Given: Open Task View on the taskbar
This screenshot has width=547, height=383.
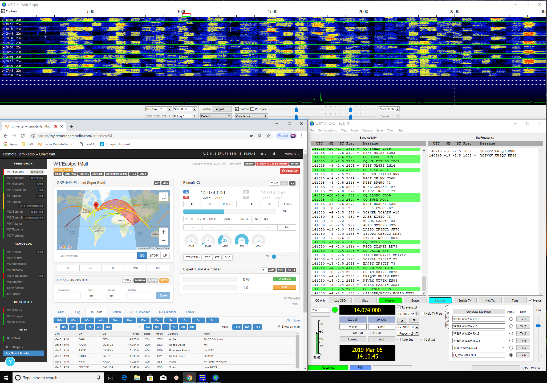Looking at the screenshot, I should coord(110,378).
